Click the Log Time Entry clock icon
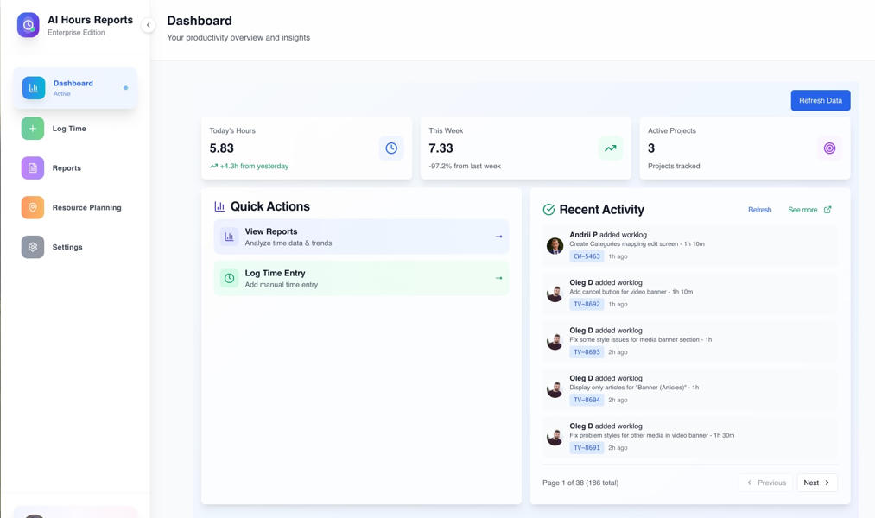Viewport: 875px width, 518px height. point(229,278)
